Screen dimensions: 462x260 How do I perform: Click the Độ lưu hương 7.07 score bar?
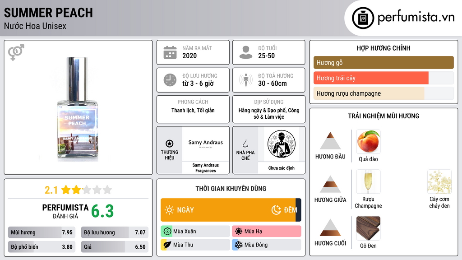pos(115,232)
